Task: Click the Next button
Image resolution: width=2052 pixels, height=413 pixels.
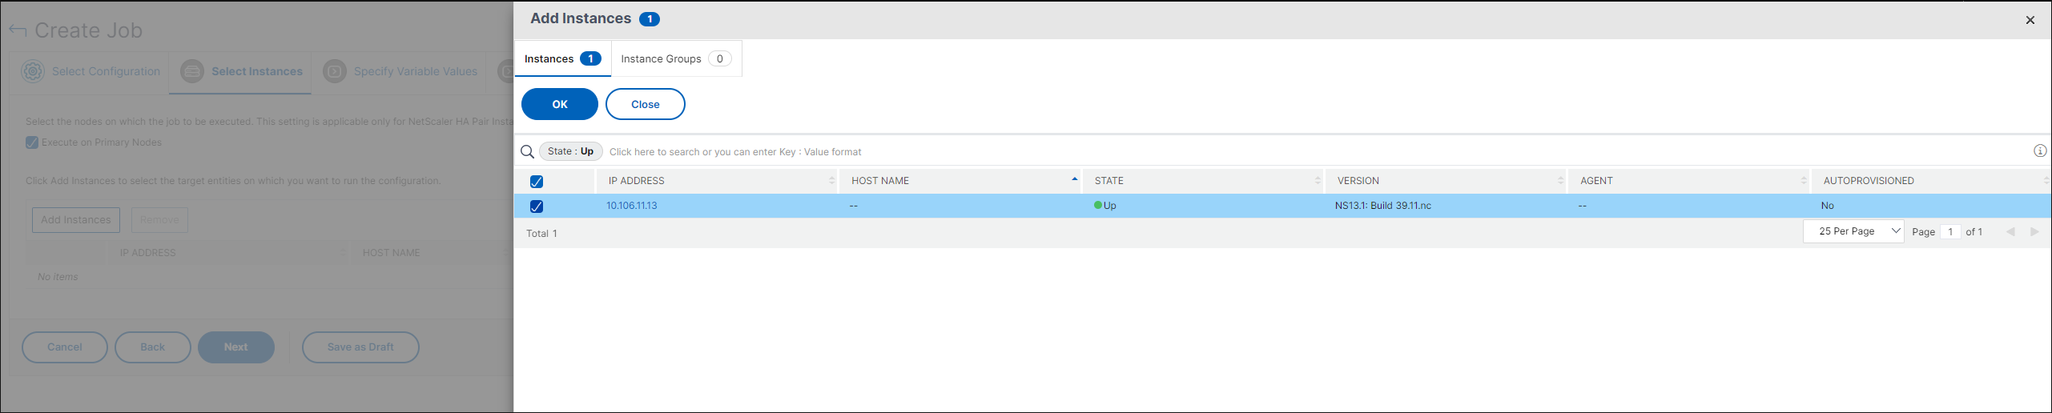Action: tap(236, 347)
